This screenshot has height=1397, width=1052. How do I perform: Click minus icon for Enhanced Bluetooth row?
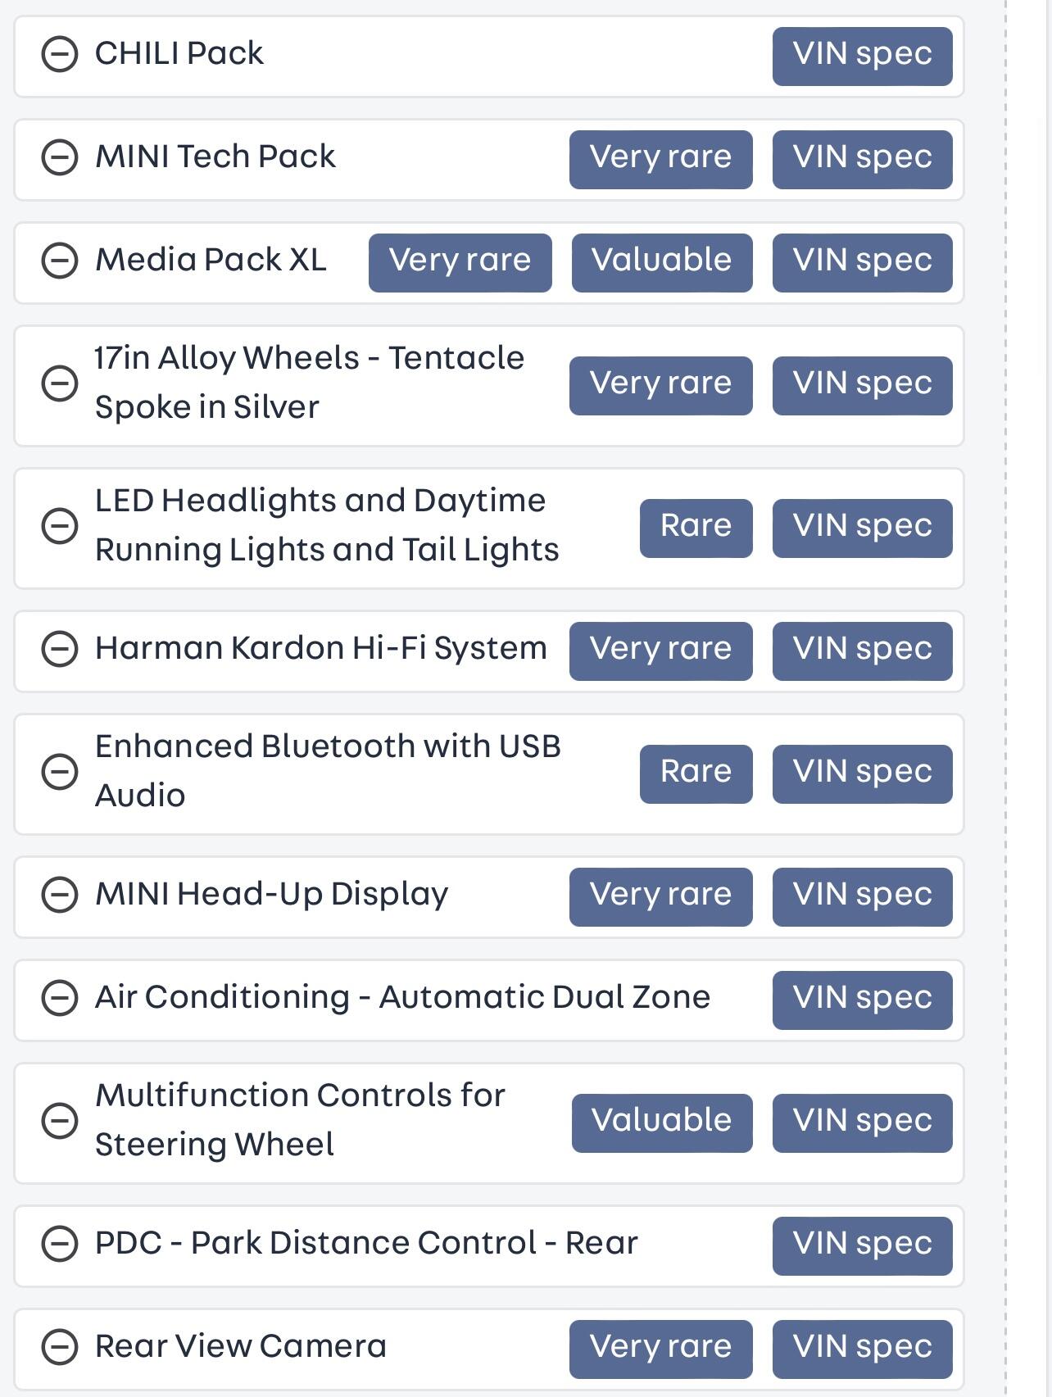pos(60,772)
